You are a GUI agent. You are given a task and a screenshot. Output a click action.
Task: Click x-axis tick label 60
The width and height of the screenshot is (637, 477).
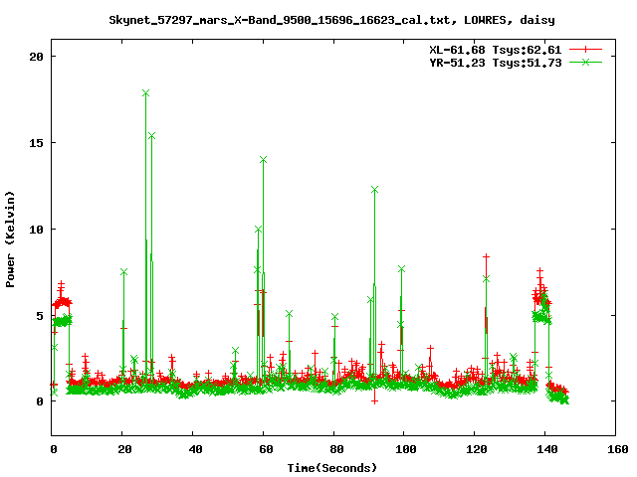pyautogui.click(x=266, y=449)
